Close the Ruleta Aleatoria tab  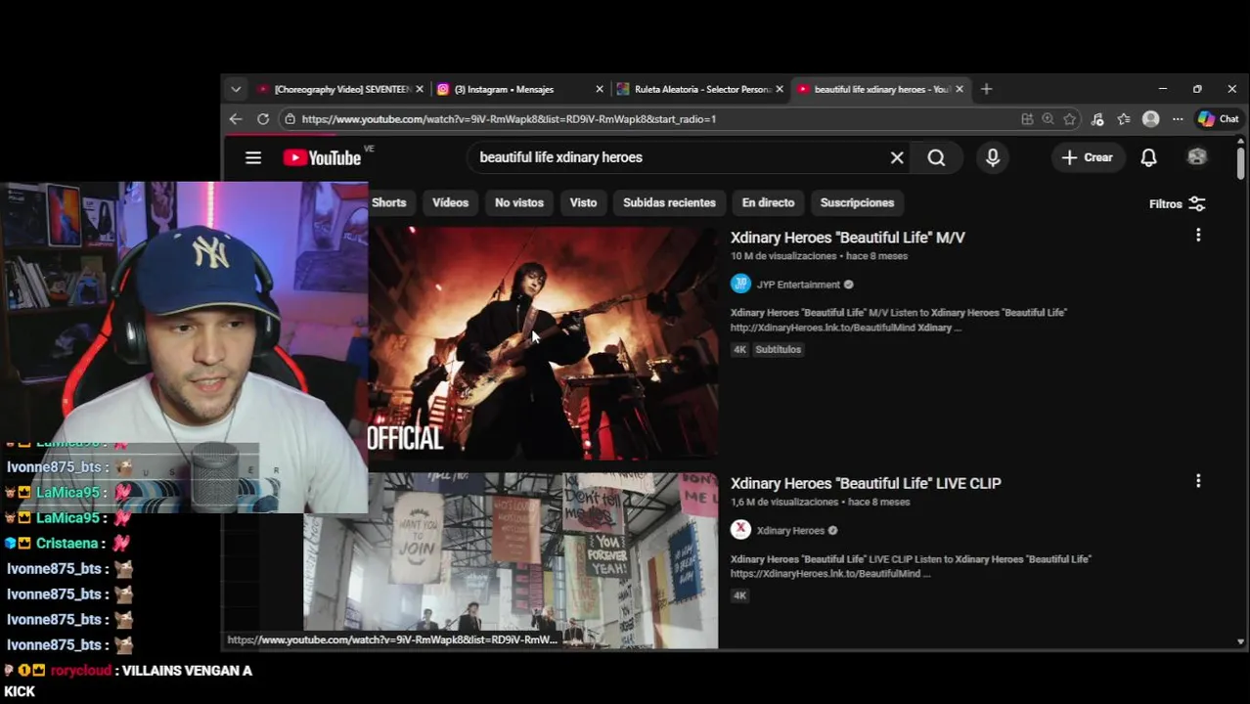tap(780, 89)
